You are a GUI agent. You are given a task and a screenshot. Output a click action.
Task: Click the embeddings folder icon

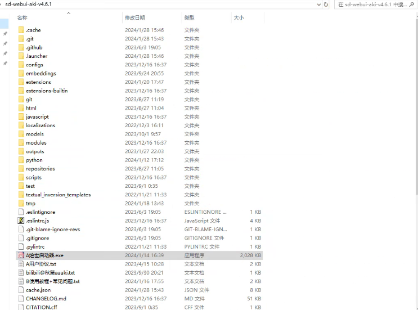tap(21, 73)
